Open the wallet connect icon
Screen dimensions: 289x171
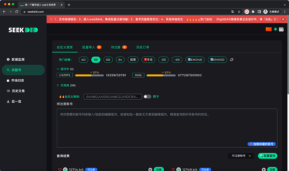click(x=281, y=29)
